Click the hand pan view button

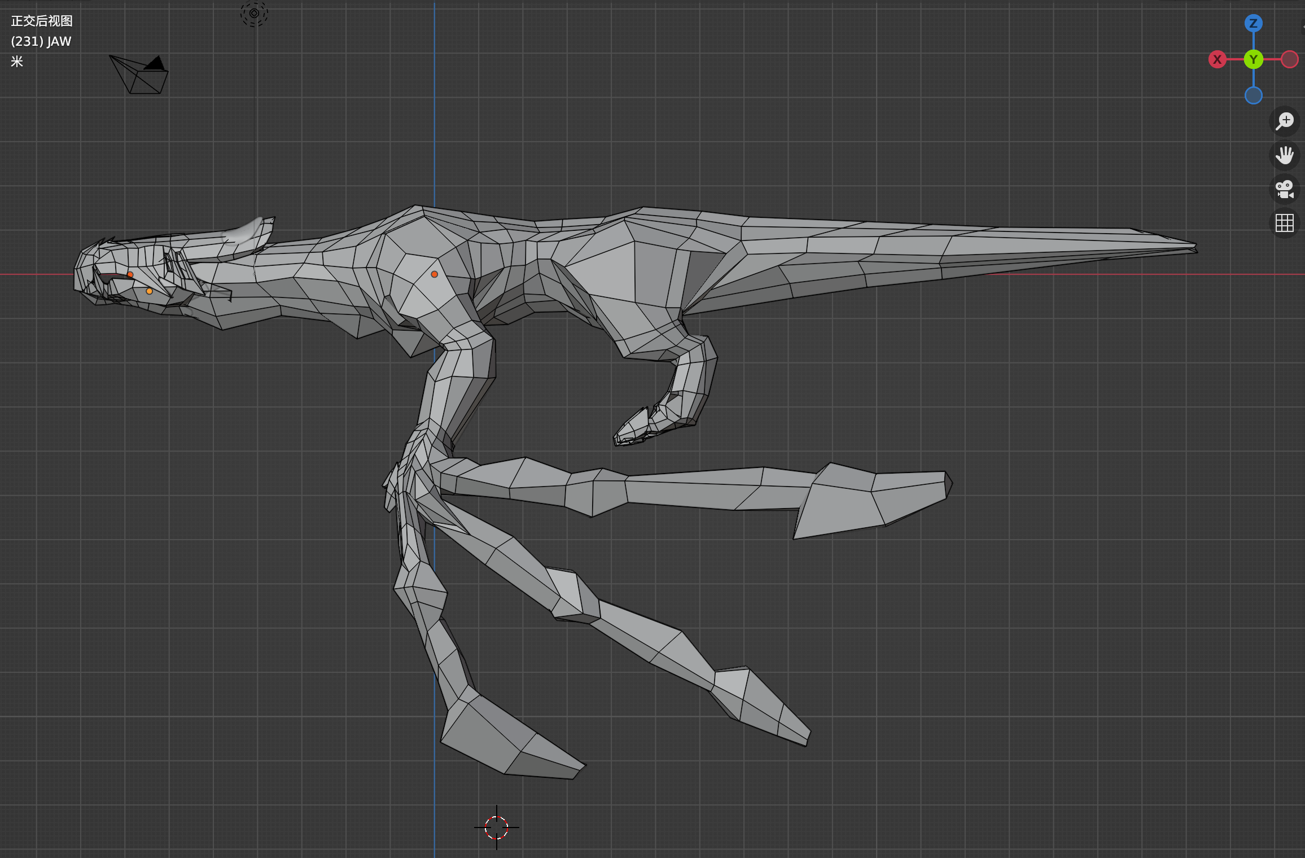(1284, 155)
